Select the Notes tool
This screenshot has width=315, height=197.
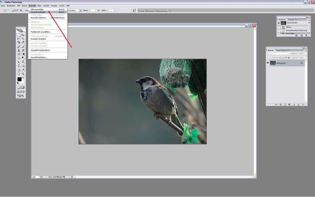coord(19,70)
